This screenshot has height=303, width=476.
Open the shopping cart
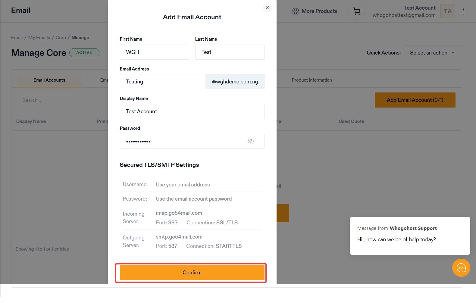(356, 11)
